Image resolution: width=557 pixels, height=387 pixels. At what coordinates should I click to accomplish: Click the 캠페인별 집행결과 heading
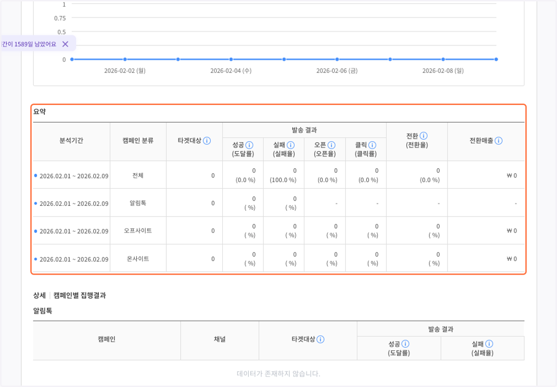pyautogui.click(x=79, y=295)
